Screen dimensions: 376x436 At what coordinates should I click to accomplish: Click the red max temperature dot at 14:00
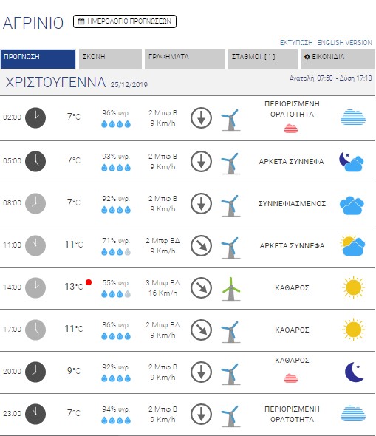pyautogui.click(x=89, y=282)
